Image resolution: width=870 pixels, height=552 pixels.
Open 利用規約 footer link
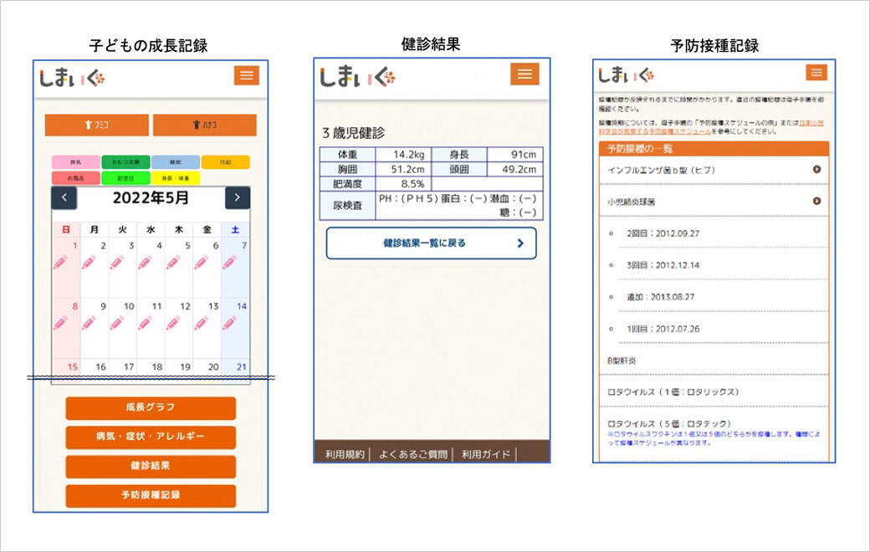pyautogui.click(x=345, y=454)
